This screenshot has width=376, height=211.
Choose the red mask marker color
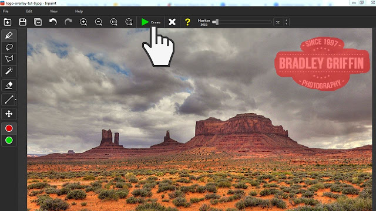tap(9, 128)
